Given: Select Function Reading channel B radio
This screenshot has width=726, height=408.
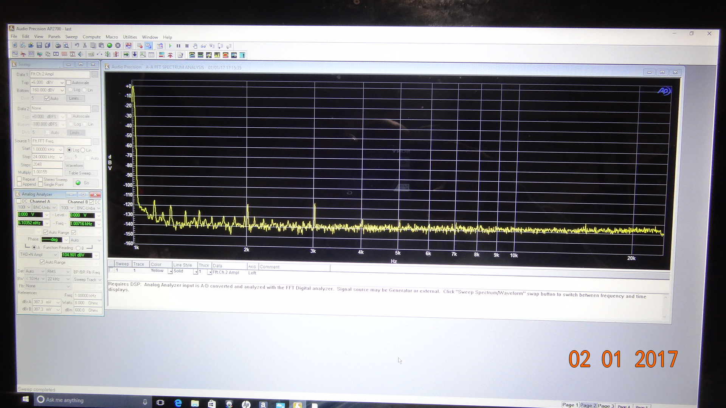Looking at the screenshot, I should coord(78,248).
